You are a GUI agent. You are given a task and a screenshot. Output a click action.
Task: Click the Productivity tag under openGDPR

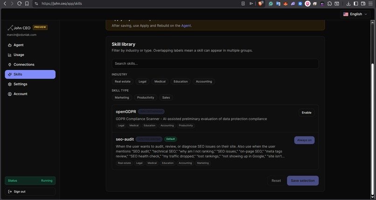pyautogui.click(x=186, y=125)
